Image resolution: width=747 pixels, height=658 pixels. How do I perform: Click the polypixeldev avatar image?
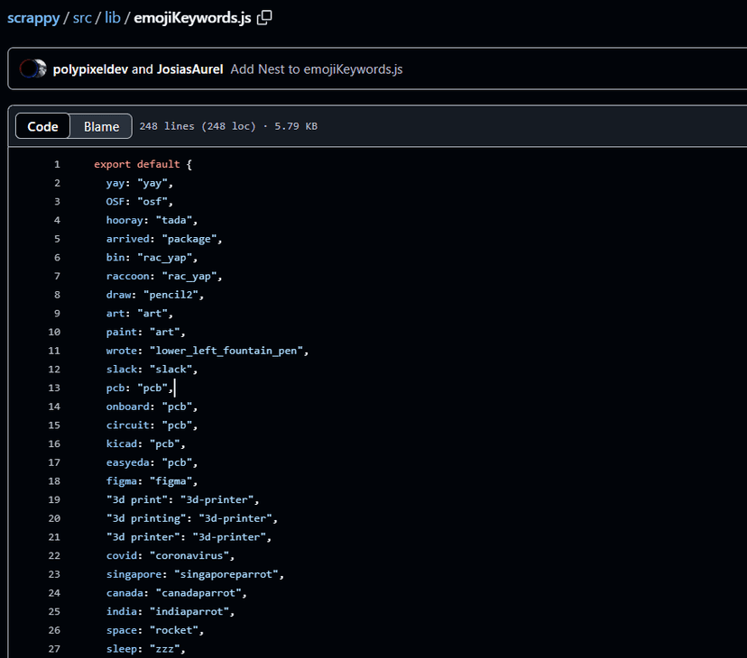(x=32, y=69)
